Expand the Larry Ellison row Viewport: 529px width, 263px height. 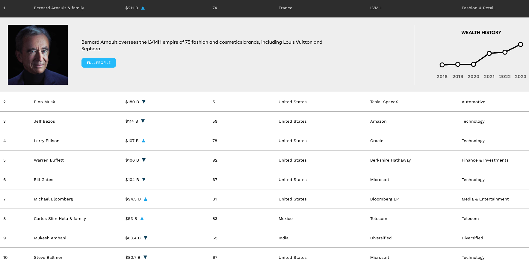click(x=264, y=141)
